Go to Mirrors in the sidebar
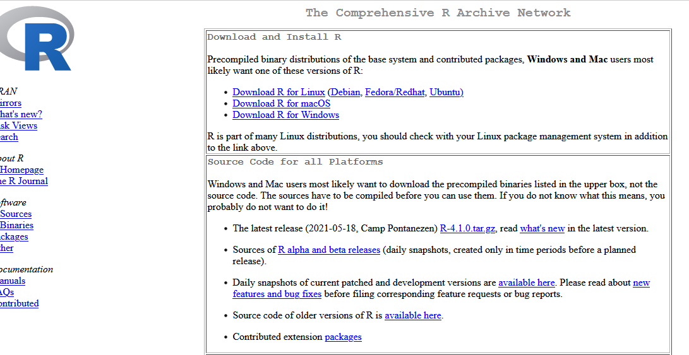 [10, 103]
